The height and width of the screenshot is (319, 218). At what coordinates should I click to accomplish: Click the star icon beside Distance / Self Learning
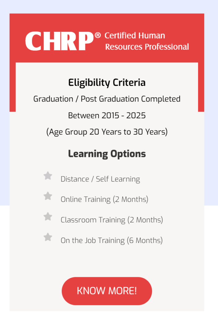coord(48,176)
